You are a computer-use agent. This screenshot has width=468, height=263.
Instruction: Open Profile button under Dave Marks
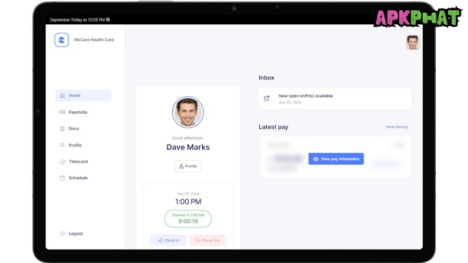pos(188,166)
